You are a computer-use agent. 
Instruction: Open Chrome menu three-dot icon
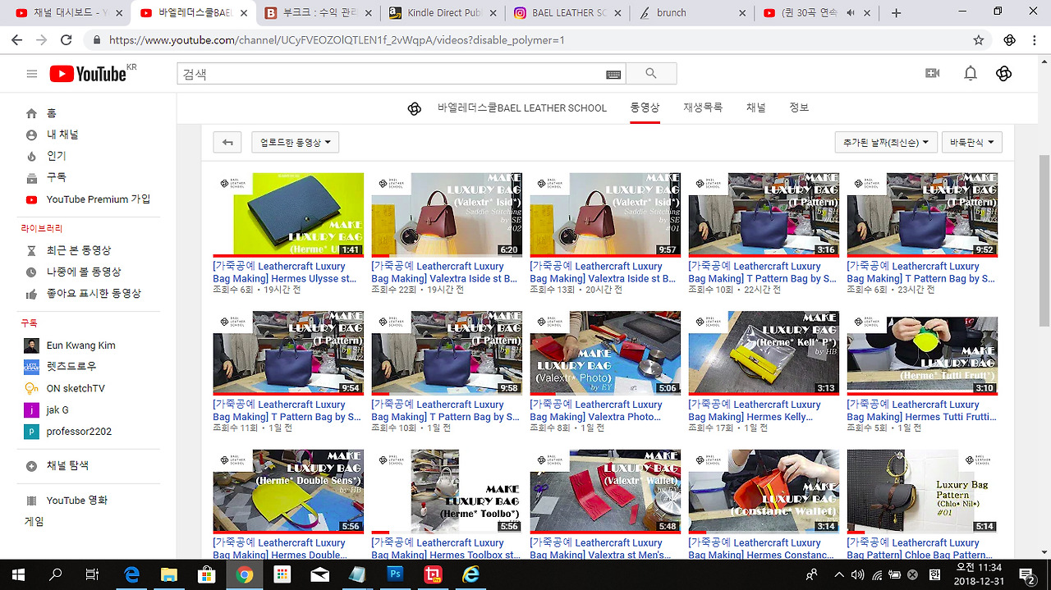click(1036, 39)
